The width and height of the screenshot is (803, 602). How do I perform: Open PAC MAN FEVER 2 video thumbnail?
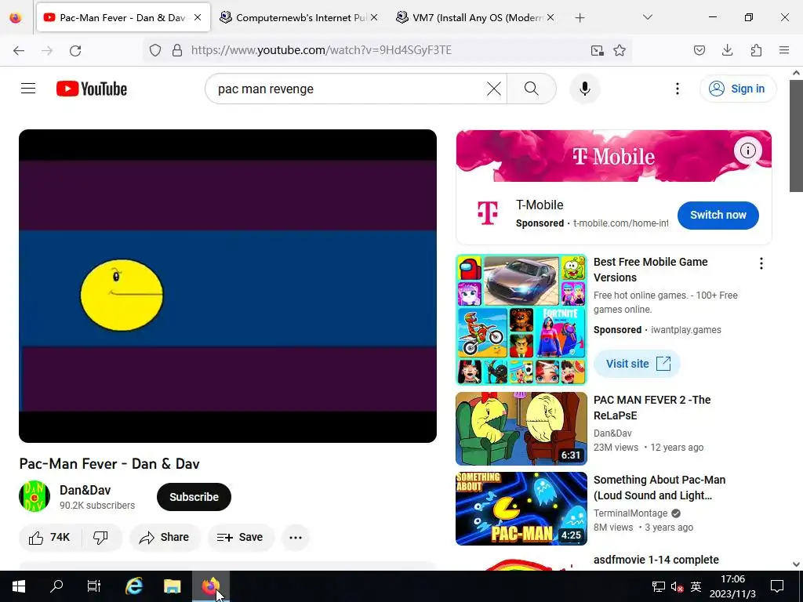521,429
